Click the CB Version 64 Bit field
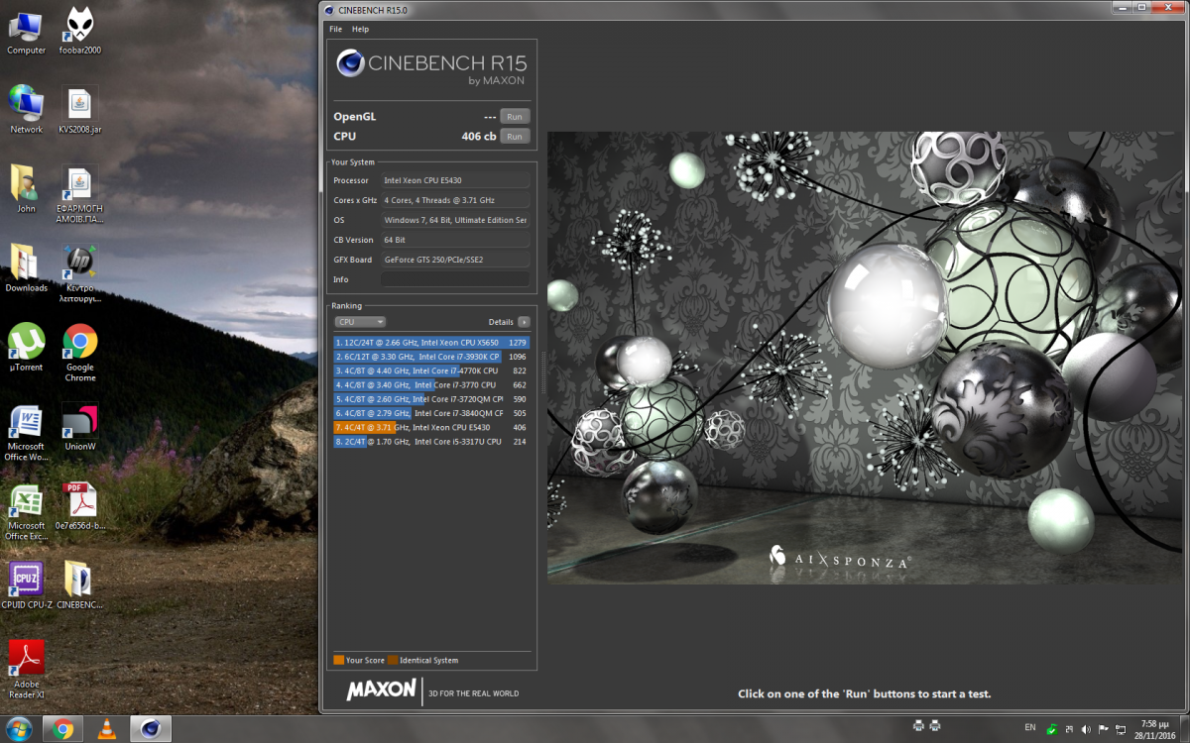The width and height of the screenshot is (1190, 743). [455, 240]
